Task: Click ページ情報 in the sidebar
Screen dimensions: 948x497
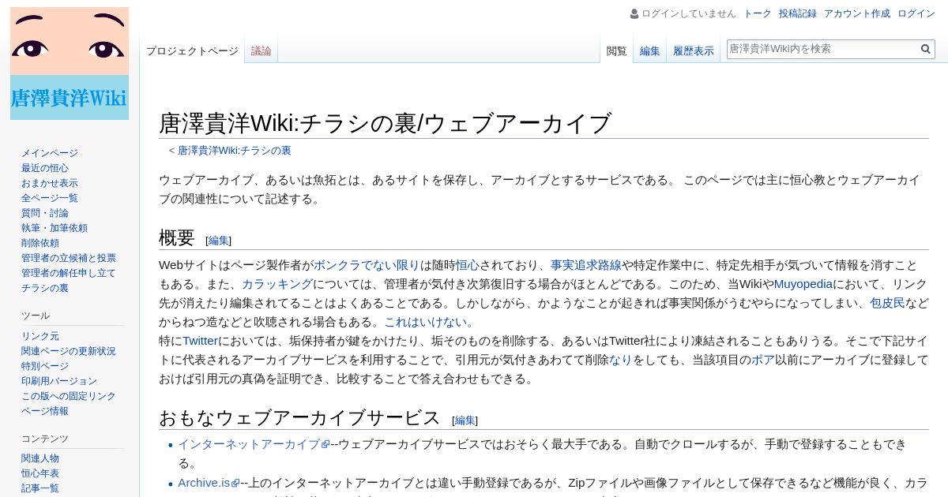Action: (x=45, y=411)
